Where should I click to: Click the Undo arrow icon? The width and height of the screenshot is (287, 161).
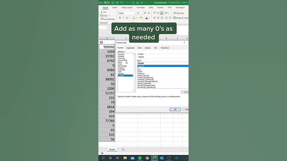[x=121, y=3]
